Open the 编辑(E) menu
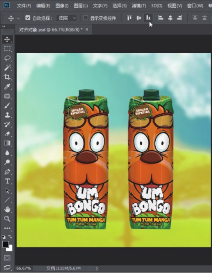This screenshot has width=212, height=273. click(x=43, y=6)
